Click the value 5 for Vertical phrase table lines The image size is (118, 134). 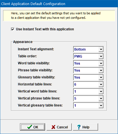click(75, 99)
